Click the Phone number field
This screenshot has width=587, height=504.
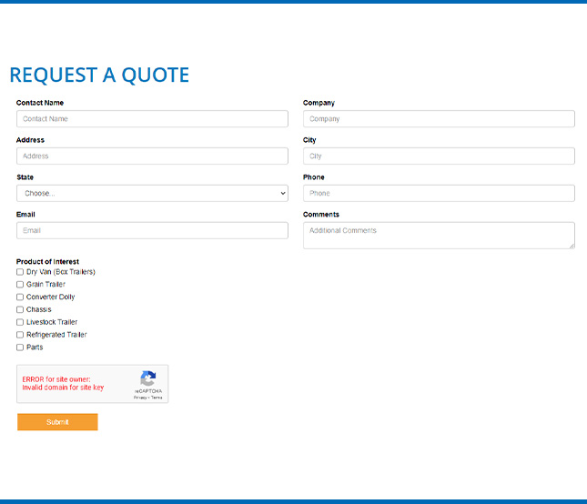[439, 194]
